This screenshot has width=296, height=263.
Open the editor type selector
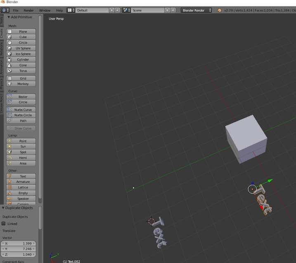(5, 10)
